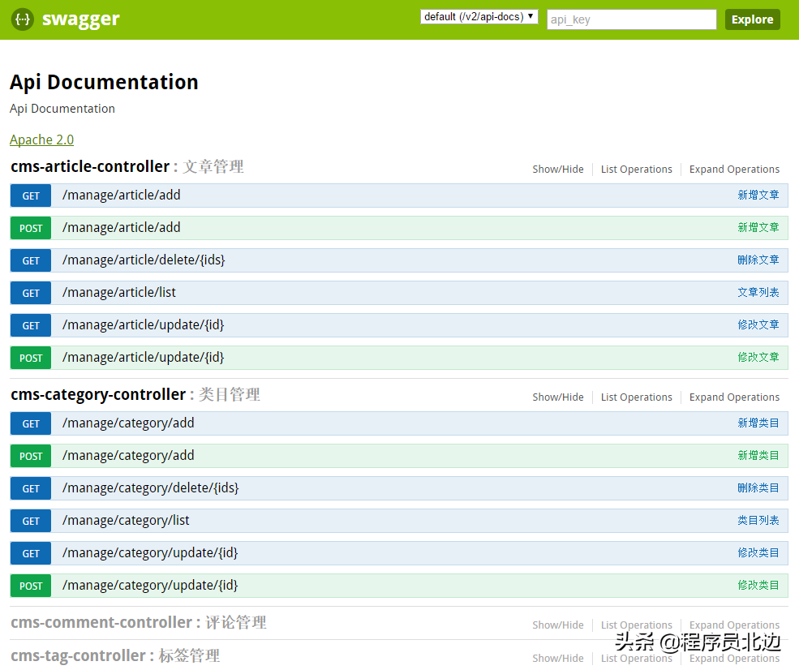Click the Swagger logo icon
The height and width of the screenshot is (670, 799).
click(21, 19)
